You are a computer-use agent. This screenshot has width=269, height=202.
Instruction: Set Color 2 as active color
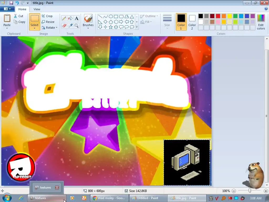(192, 22)
